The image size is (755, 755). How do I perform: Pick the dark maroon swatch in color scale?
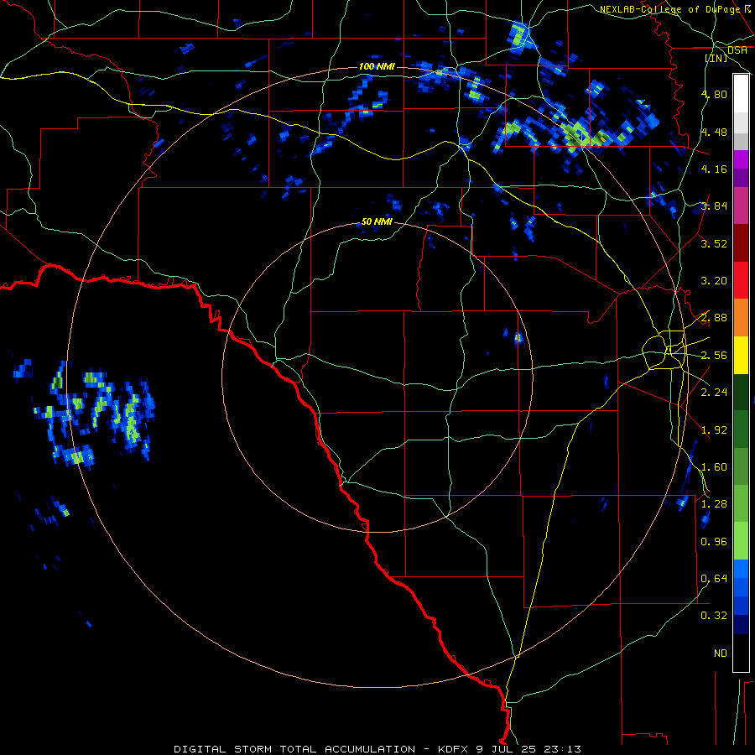(x=741, y=243)
